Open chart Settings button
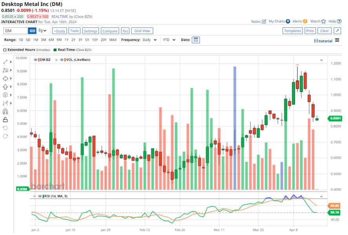This screenshot has height=235, width=348. point(91,31)
